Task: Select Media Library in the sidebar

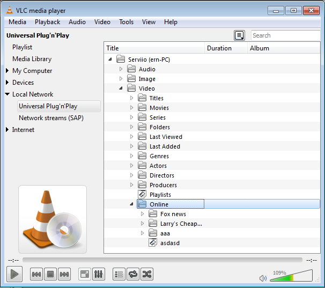Action: click(x=32, y=59)
